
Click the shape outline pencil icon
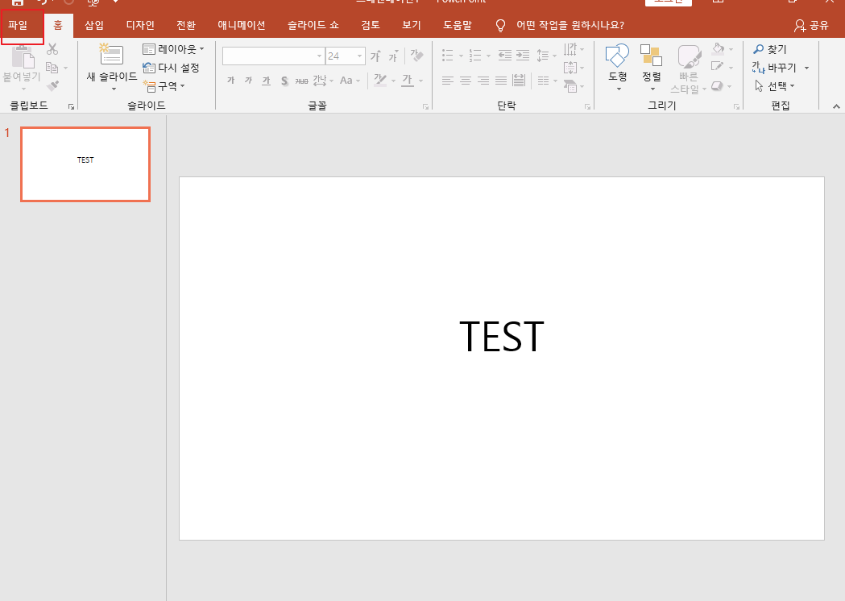pyautogui.click(x=717, y=67)
